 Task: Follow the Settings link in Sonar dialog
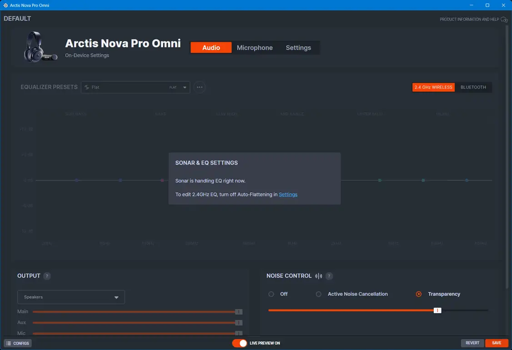click(288, 194)
